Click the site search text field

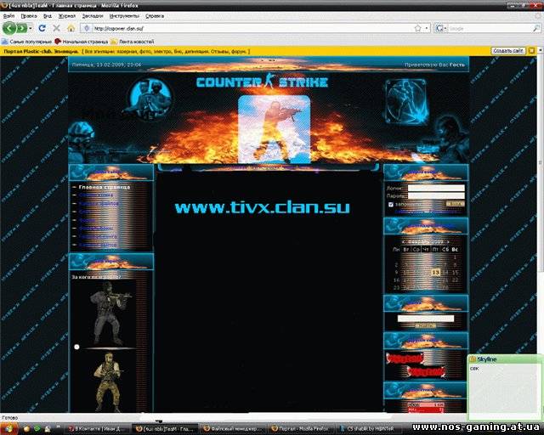pyautogui.click(x=426, y=319)
